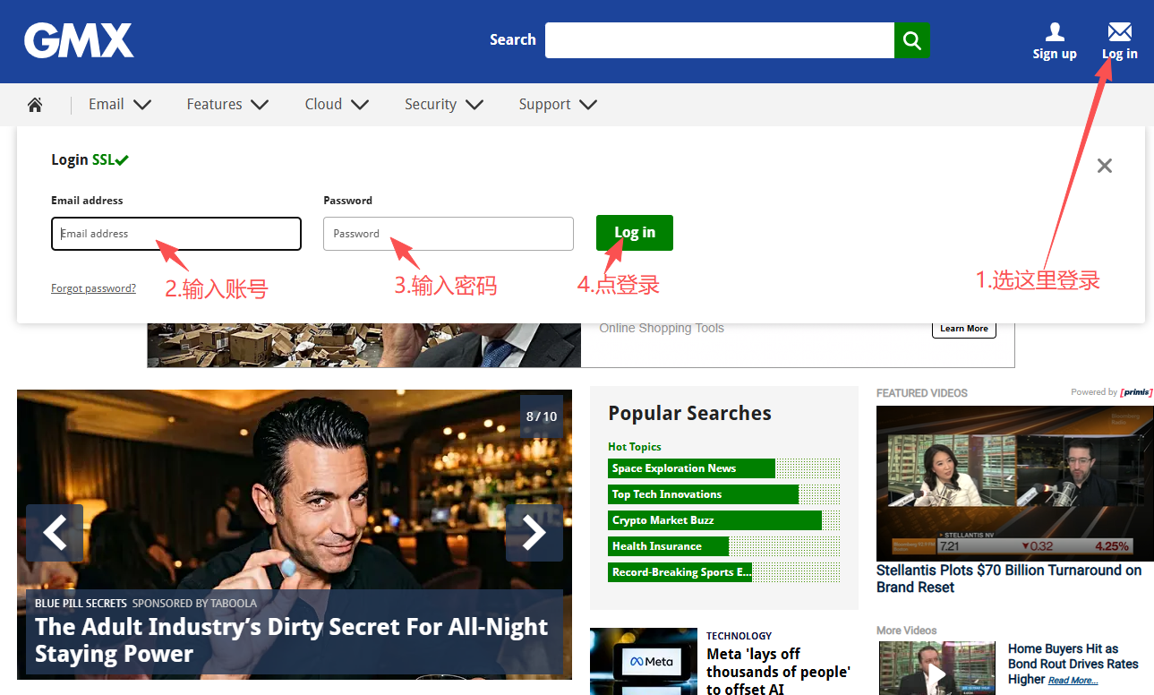Click the 'Popular Searches' heading

689,413
